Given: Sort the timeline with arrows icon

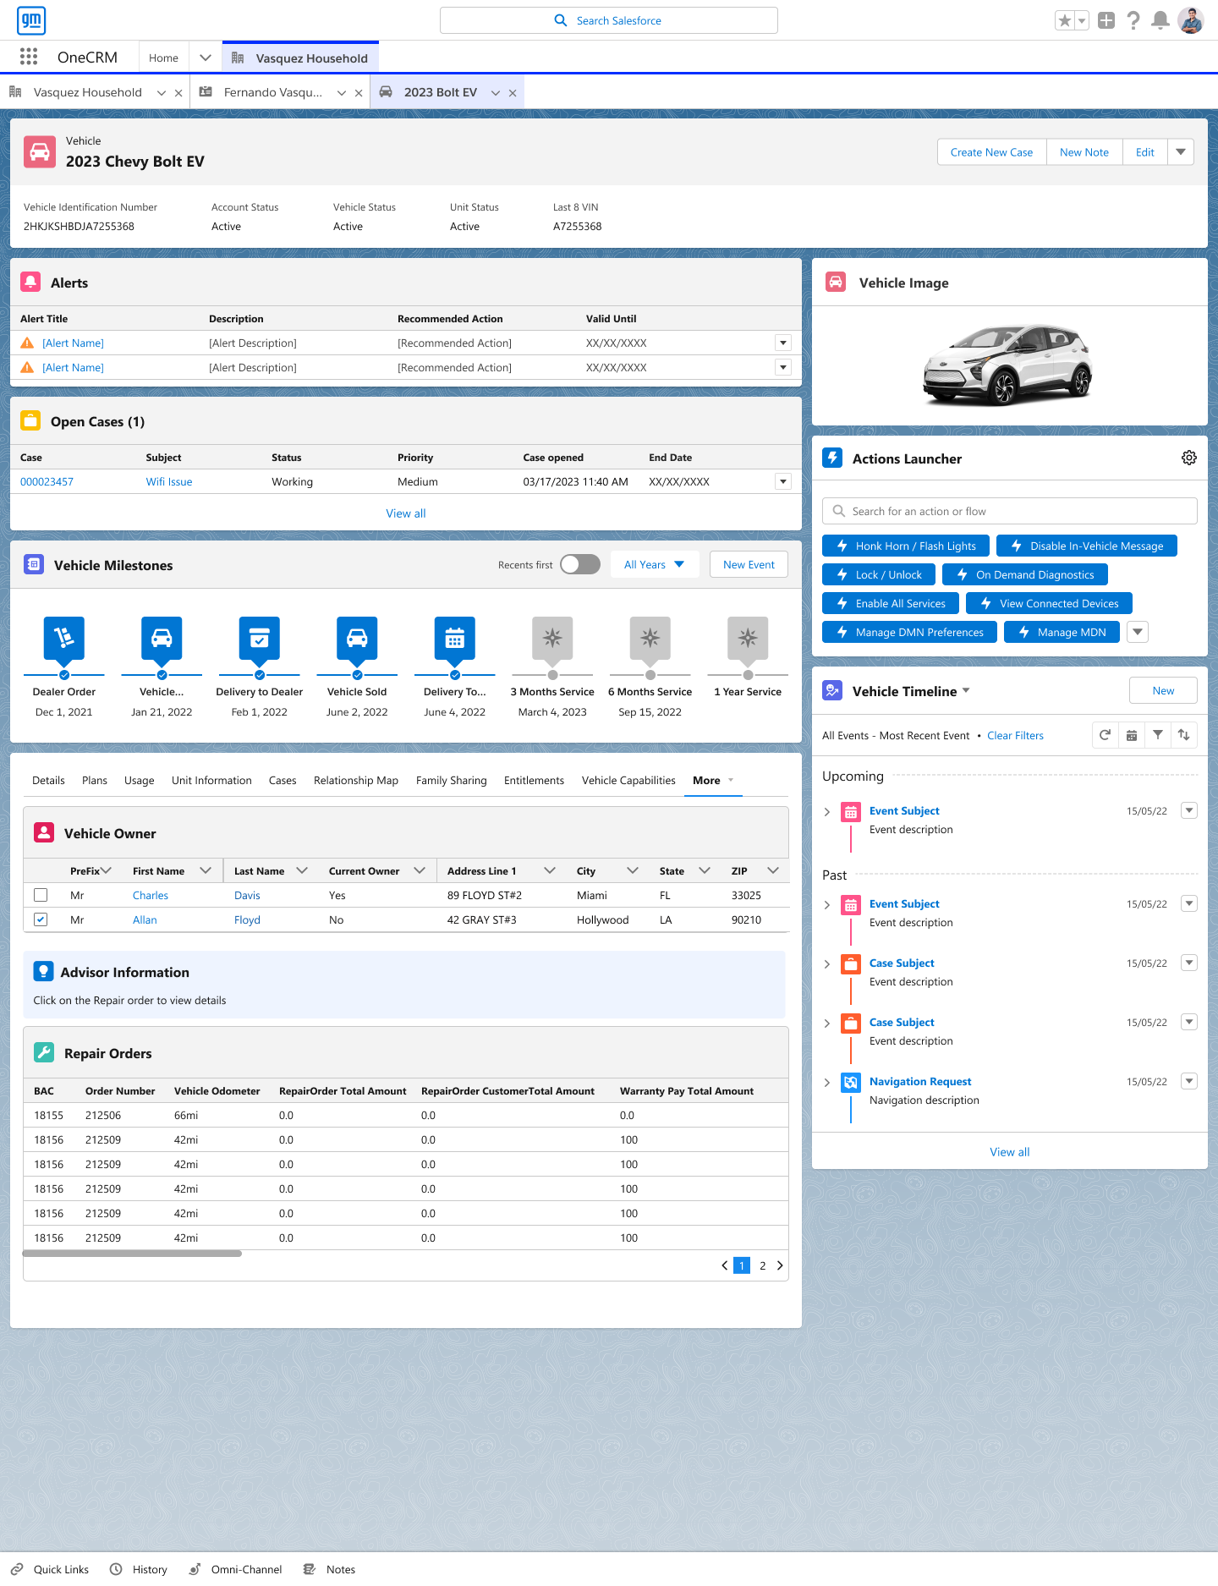Looking at the screenshot, I should (1184, 735).
